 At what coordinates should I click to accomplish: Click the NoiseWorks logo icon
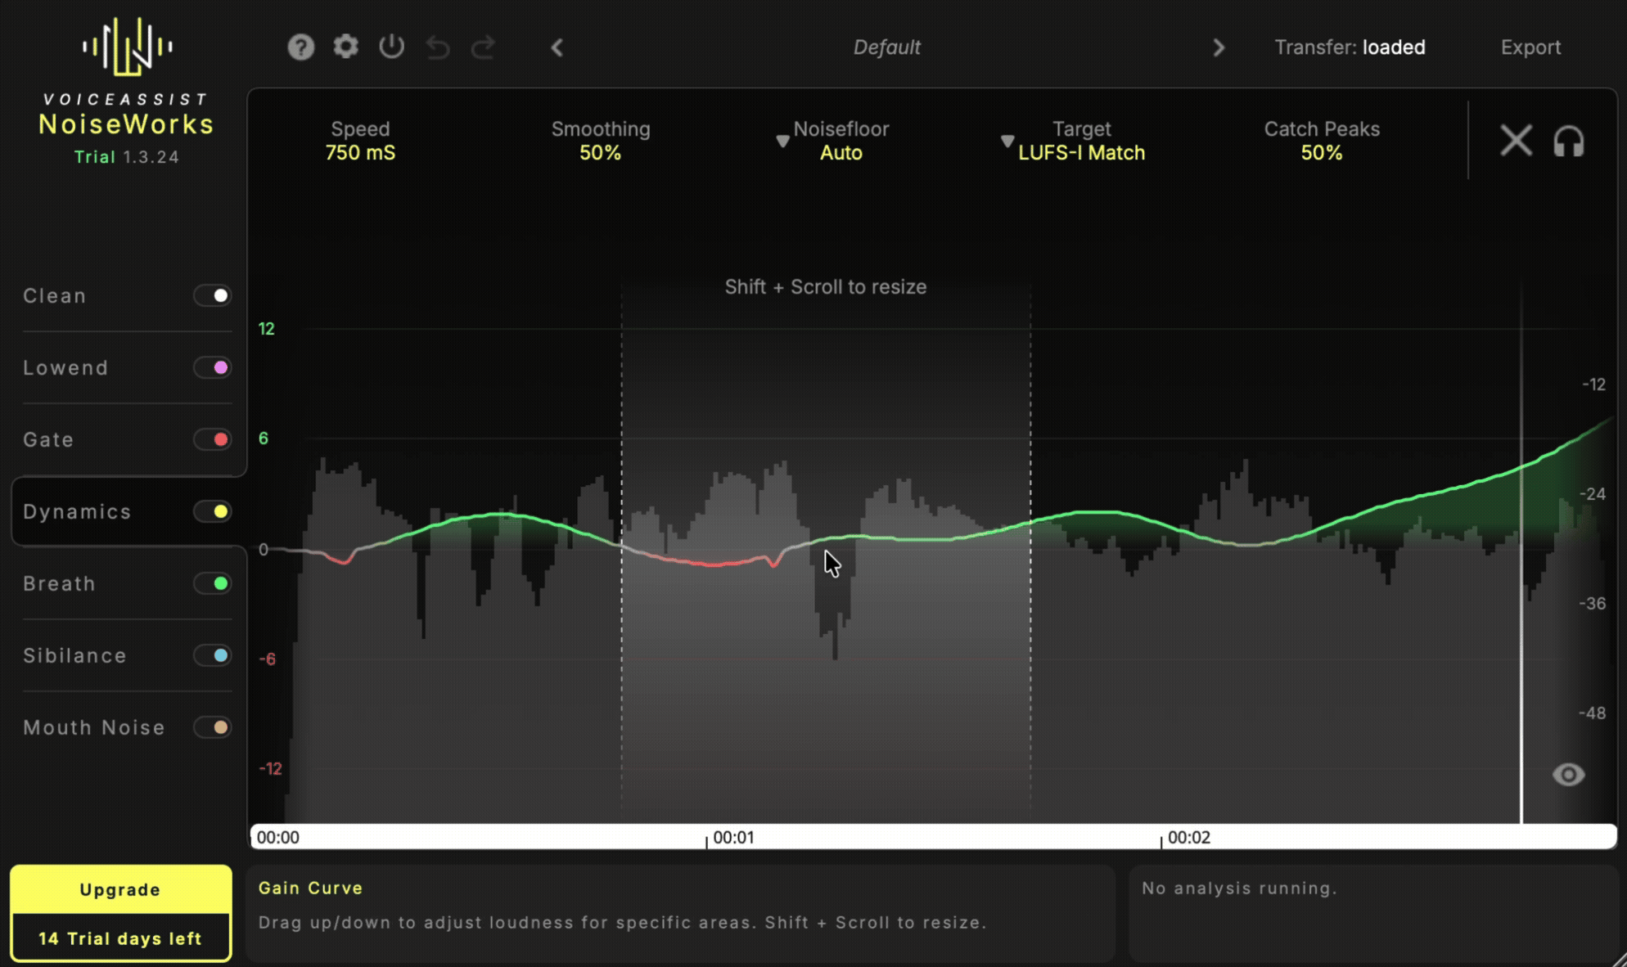[127, 47]
